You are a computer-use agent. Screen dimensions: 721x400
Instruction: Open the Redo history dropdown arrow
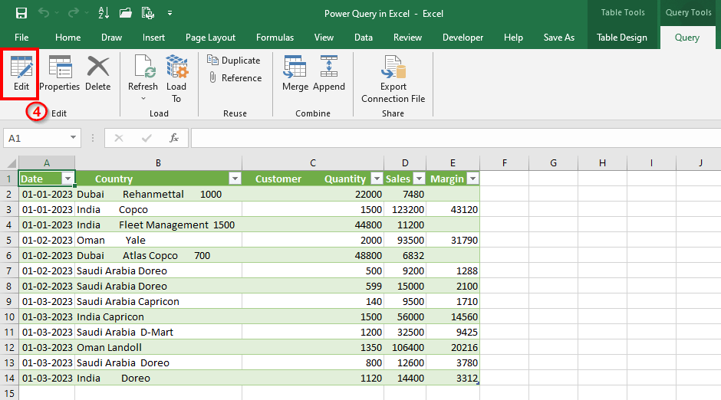coord(87,13)
